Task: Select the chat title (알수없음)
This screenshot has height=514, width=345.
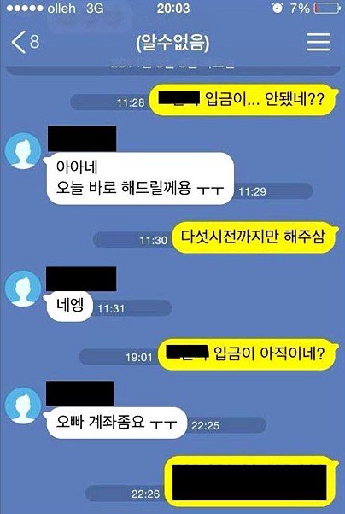Action: [172, 43]
